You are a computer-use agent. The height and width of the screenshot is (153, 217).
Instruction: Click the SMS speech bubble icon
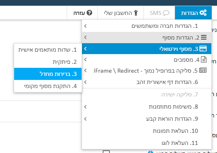pos(166,13)
